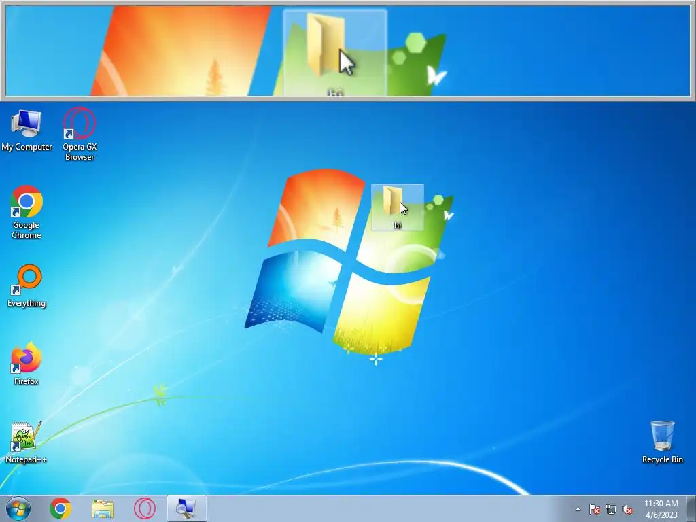Click the 'Recycle Bin' label text
Viewport: 696px width, 522px height.
coord(662,459)
